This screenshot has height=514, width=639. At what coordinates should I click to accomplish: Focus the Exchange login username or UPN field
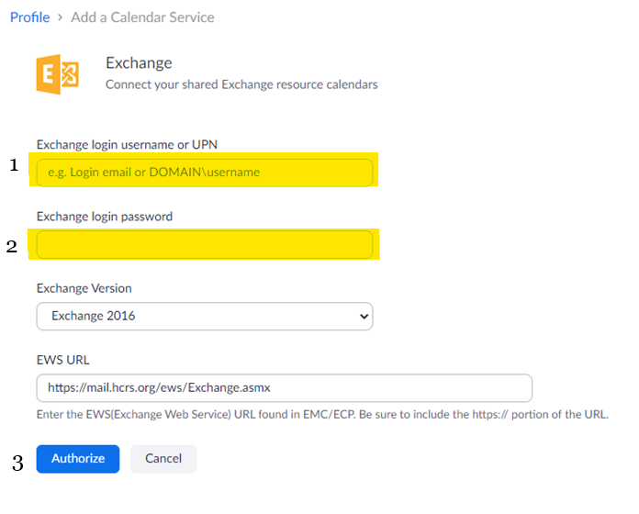(x=204, y=173)
